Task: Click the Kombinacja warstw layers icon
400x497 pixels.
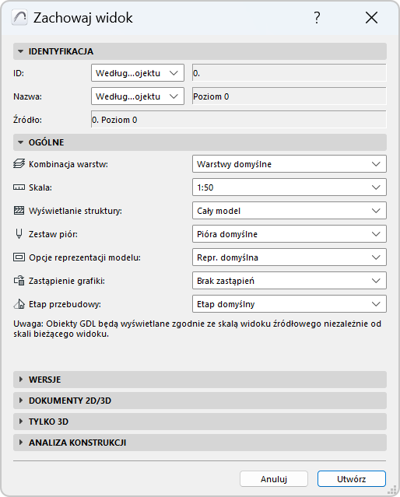Action: pyautogui.click(x=19, y=164)
